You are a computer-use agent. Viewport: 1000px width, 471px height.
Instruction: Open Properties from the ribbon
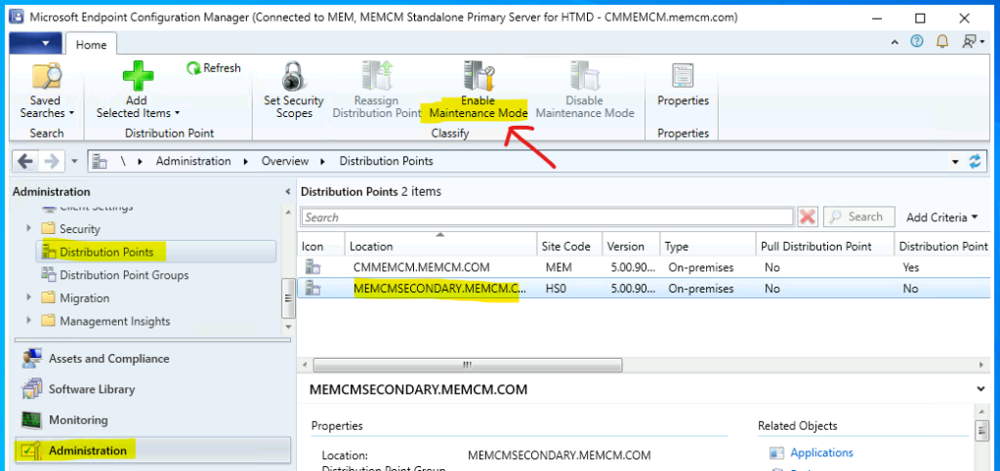(683, 85)
